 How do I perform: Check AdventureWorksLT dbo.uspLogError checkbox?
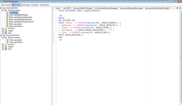pyautogui.click(x=10, y=40)
